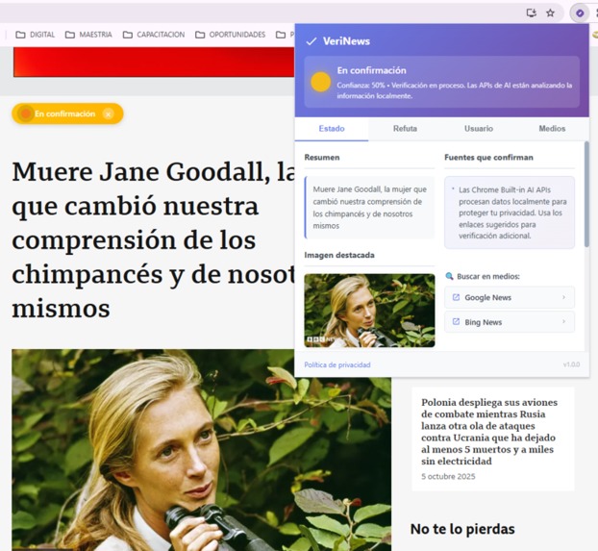Switch to the Refuta tab
The width and height of the screenshot is (598, 551).
pos(405,129)
